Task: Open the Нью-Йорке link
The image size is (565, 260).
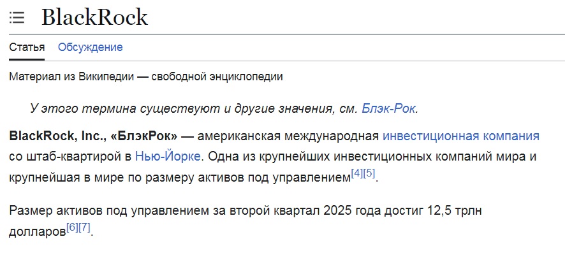Action: (x=168, y=157)
